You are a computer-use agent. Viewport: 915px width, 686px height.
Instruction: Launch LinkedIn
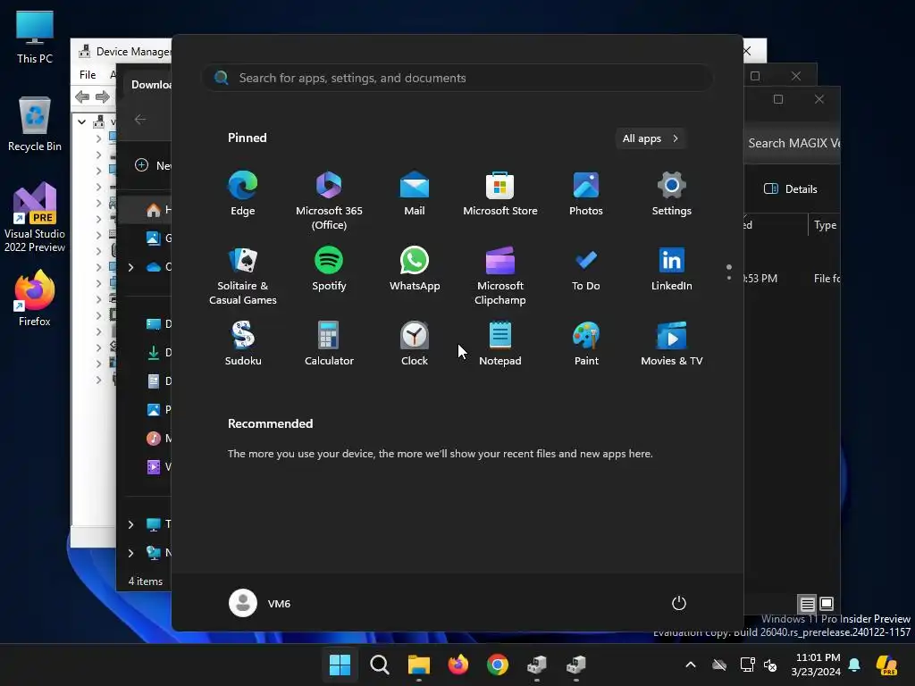672,269
